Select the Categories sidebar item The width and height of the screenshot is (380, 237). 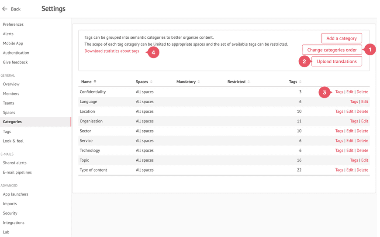coord(35,122)
